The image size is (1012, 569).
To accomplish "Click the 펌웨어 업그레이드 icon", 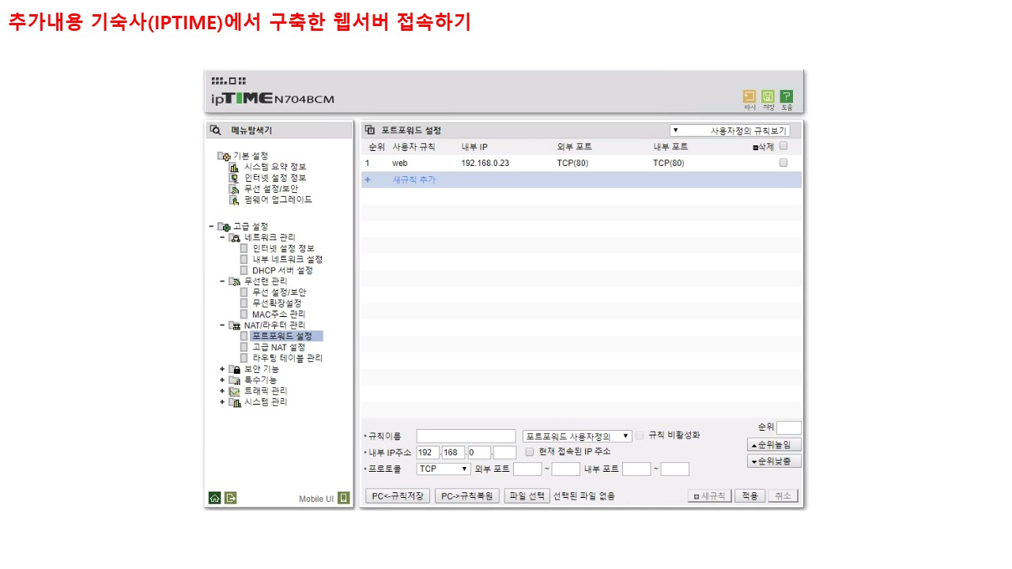I will [234, 200].
